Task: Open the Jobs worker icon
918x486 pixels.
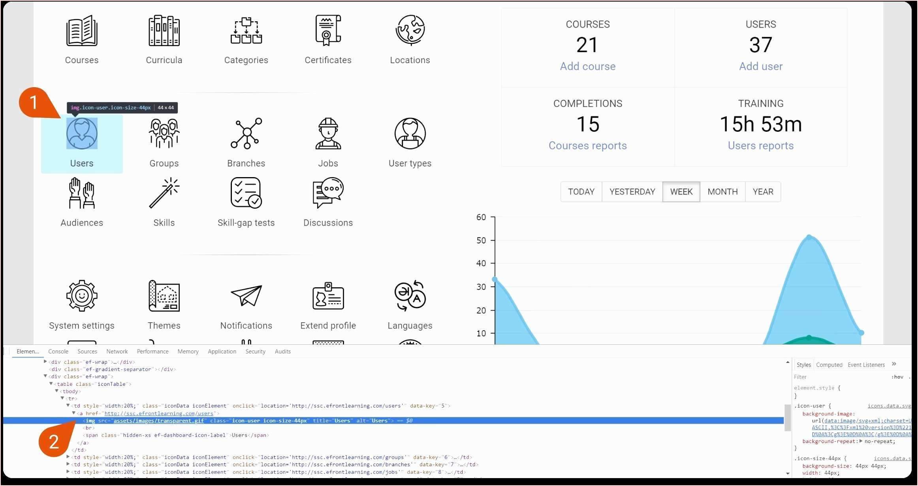Action: click(x=328, y=133)
